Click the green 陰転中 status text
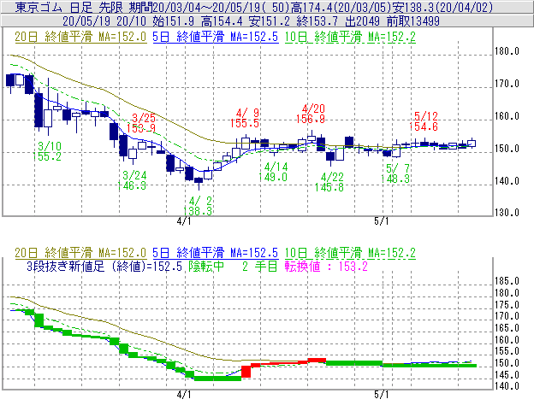Screen dimensions: 534x405 click(206, 267)
